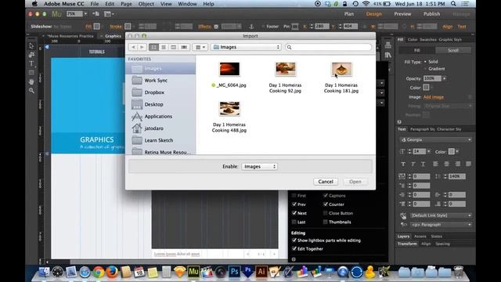Click the fill Color swatch in Fill panel

[426, 87]
